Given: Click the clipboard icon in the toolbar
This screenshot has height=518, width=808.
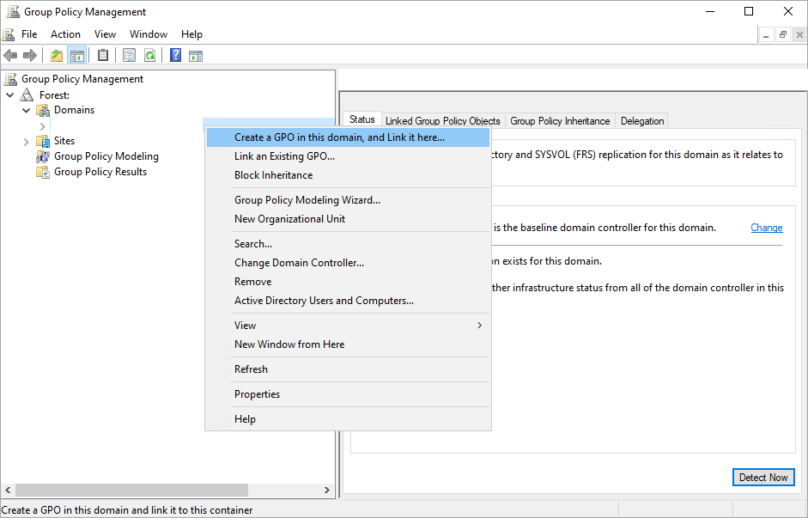Looking at the screenshot, I should [103, 55].
